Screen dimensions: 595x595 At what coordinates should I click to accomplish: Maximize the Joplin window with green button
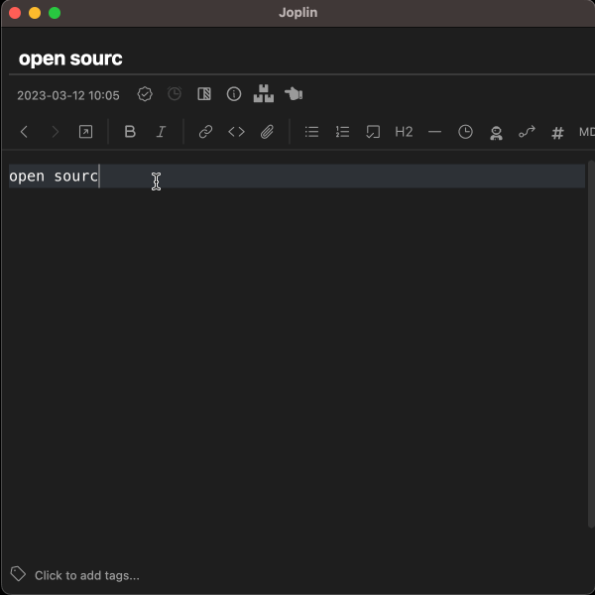(x=55, y=13)
